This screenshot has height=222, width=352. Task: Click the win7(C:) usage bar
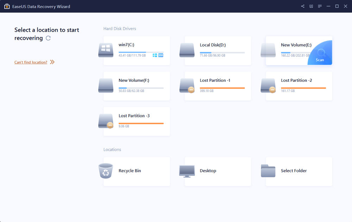[141, 53]
